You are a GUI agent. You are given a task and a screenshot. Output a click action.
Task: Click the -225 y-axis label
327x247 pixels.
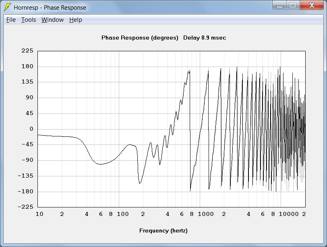25,207
